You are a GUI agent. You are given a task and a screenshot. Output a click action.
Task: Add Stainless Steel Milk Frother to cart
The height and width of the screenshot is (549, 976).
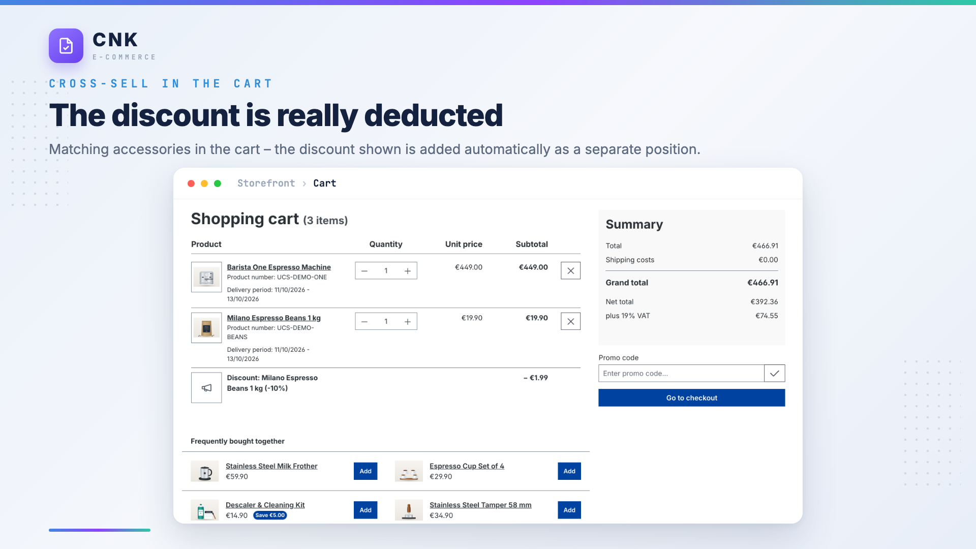[365, 471]
